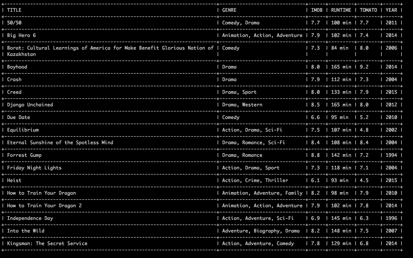Click year 2011 for 50/50
The width and height of the screenshot is (413, 258).
pyautogui.click(x=391, y=23)
